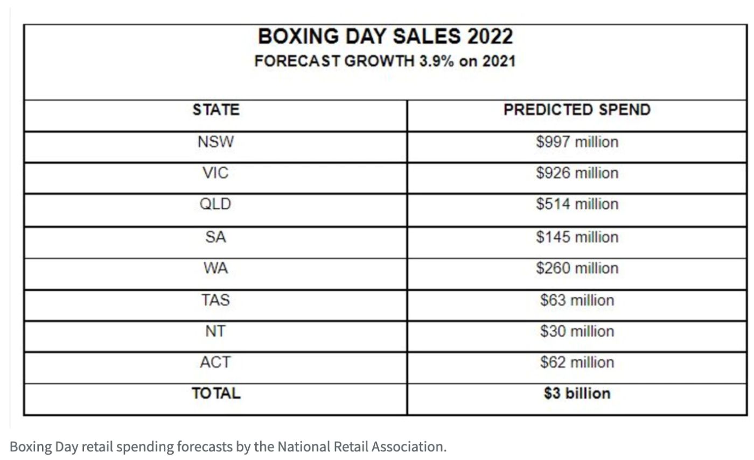Click the $145 million cell
The image size is (754, 460).
(x=577, y=237)
